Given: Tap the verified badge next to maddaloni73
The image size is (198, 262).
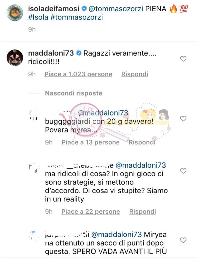Looking at the screenshot, I should 79,53.
